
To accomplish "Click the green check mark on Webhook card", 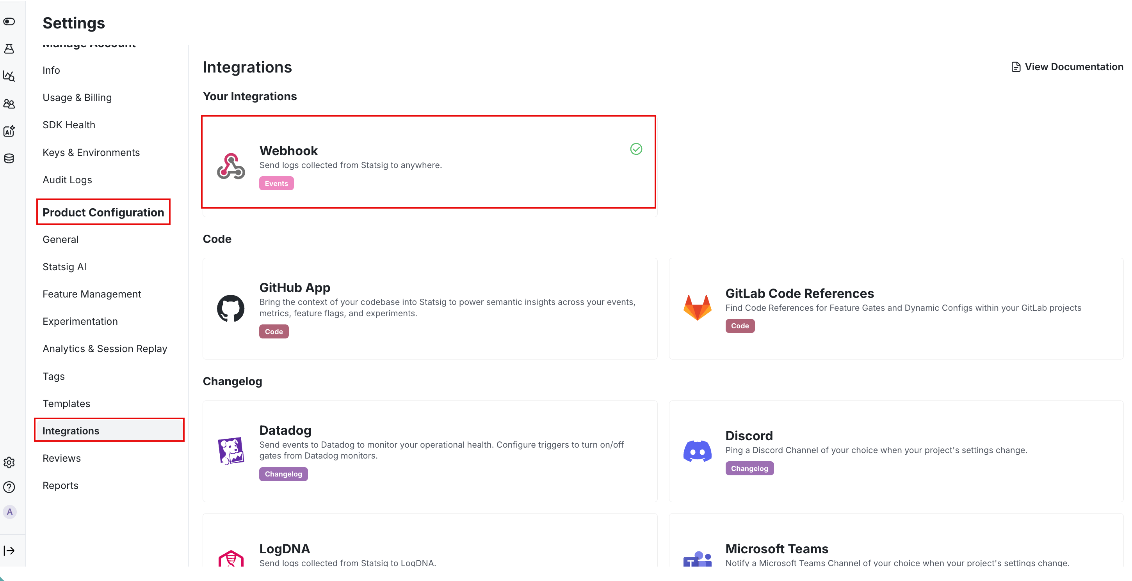I will 636,149.
